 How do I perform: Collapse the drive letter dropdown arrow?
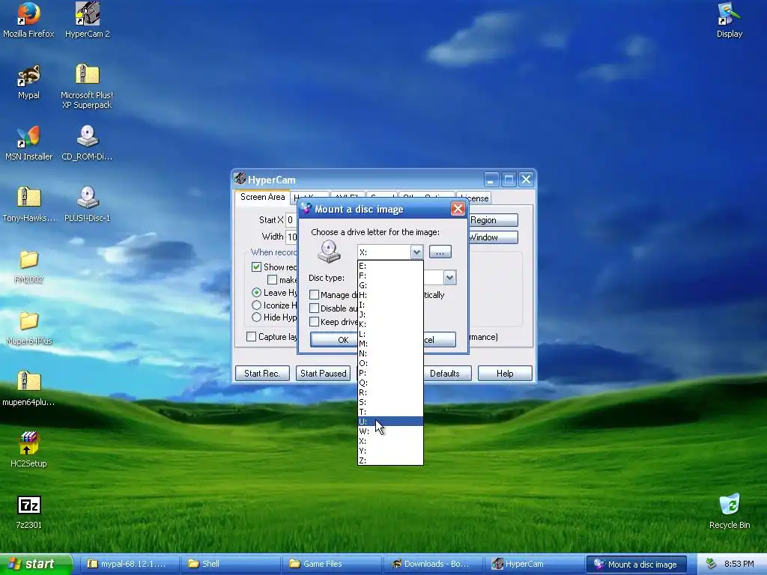click(x=416, y=252)
